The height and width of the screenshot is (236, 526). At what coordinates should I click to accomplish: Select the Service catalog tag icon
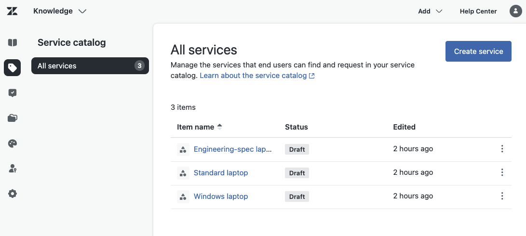(13, 68)
